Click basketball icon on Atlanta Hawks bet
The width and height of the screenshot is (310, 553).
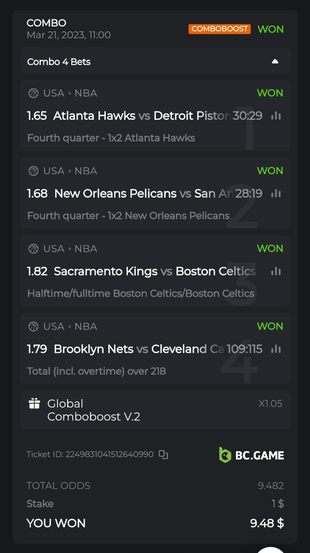tap(34, 93)
